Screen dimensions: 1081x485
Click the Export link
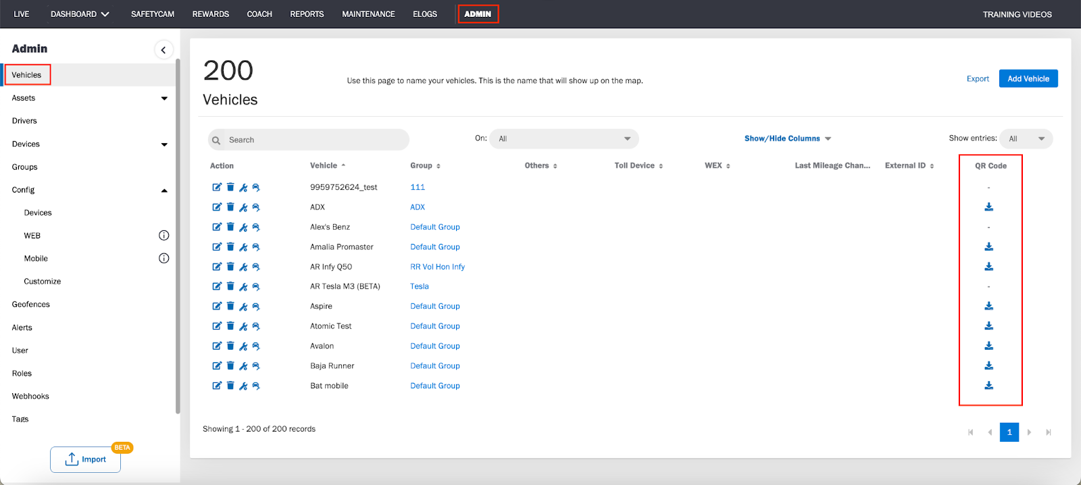(978, 79)
